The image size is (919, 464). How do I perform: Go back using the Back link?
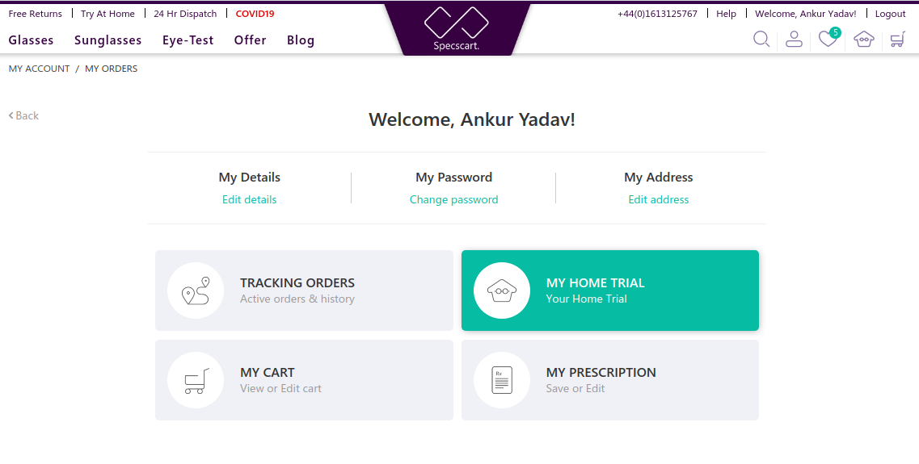click(23, 115)
